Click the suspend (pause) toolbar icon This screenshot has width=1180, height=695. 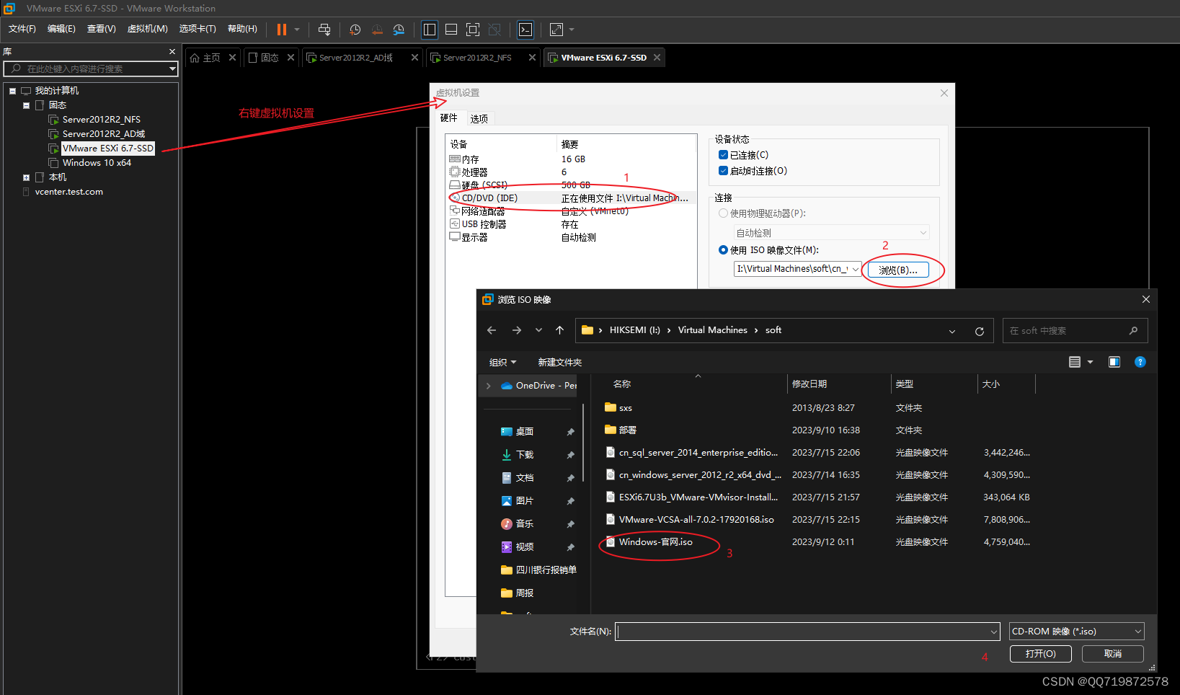click(x=282, y=30)
